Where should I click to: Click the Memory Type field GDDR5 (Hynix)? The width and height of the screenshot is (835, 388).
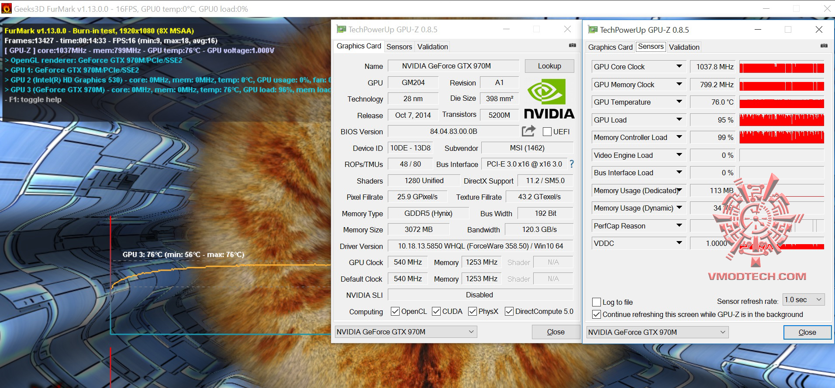click(x=428, y=213)
